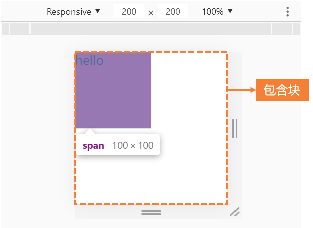Click the orange 包含块 label
This screenshot has width=313, height=228.
282,90
